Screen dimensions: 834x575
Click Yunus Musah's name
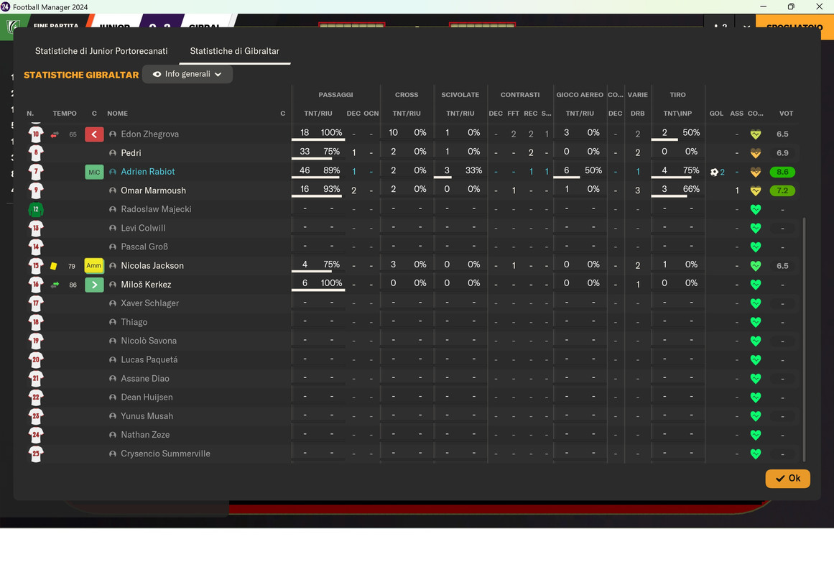point(147,416)
